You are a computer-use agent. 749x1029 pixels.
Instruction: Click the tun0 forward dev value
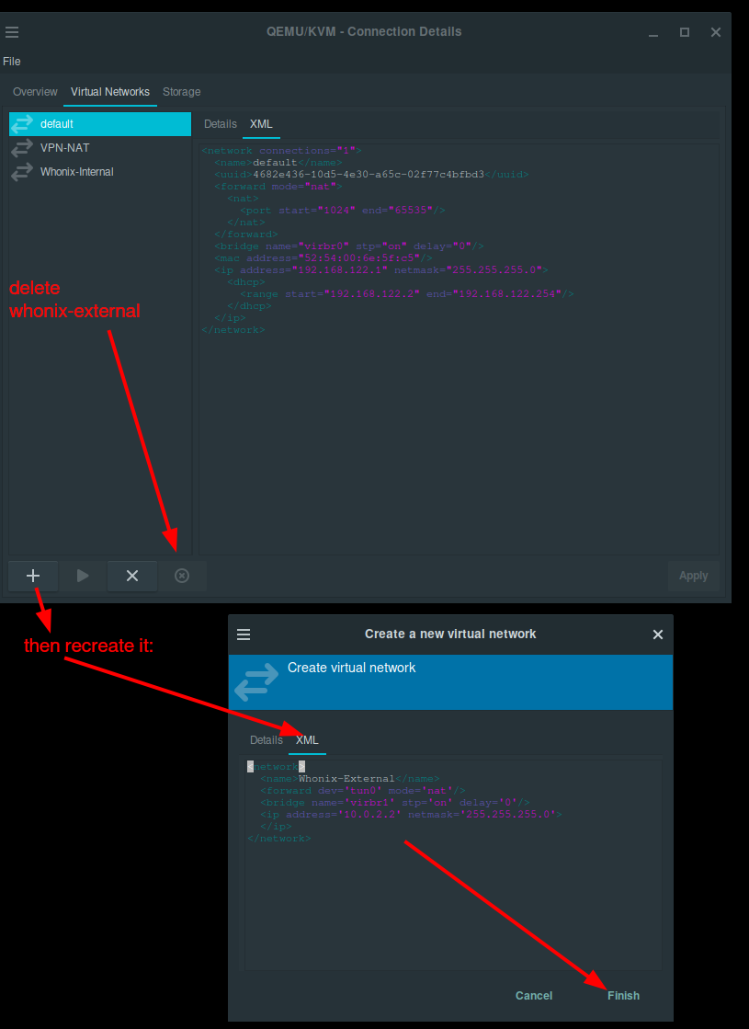(x=363, y=791)
